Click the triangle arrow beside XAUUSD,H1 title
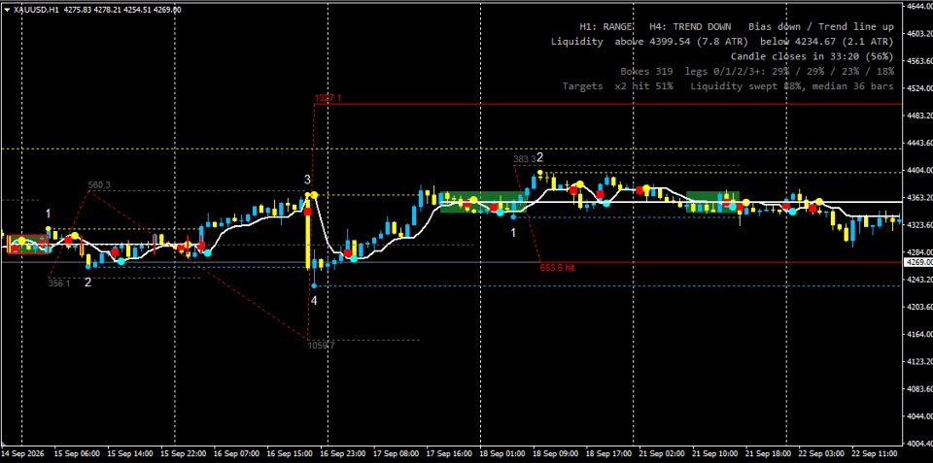The image size is (933, 463). (x=7, y=10)
